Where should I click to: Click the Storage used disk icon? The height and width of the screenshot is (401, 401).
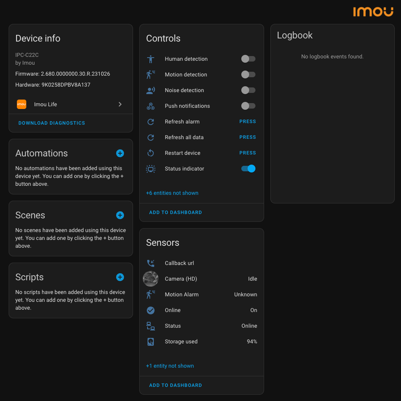[151, 342]
